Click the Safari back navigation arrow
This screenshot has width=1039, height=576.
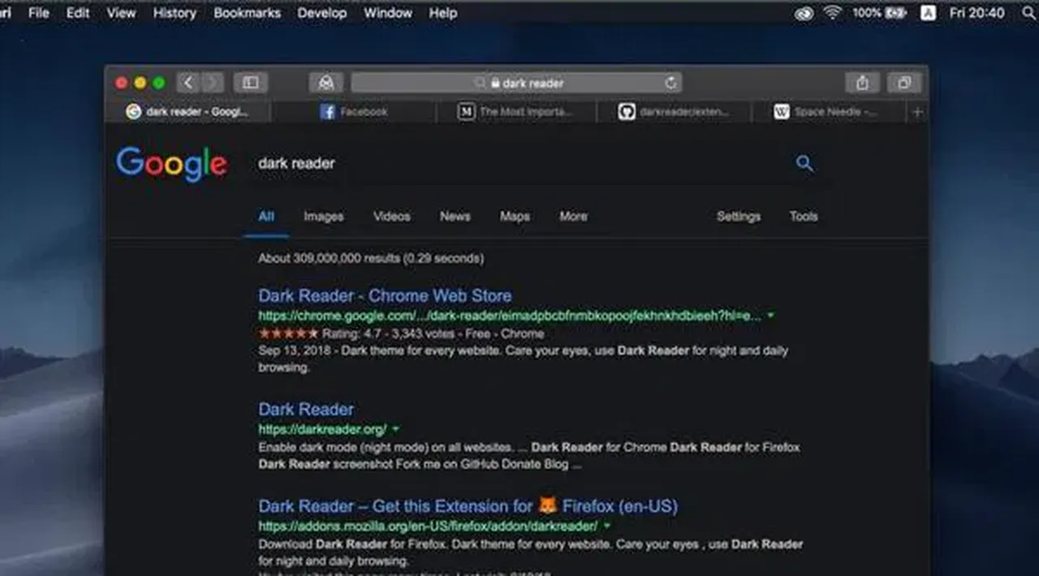pyautogui.click(x=188, y=83)
